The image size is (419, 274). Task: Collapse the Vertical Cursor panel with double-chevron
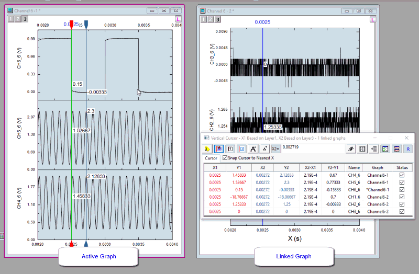click(x=407, y=149)
